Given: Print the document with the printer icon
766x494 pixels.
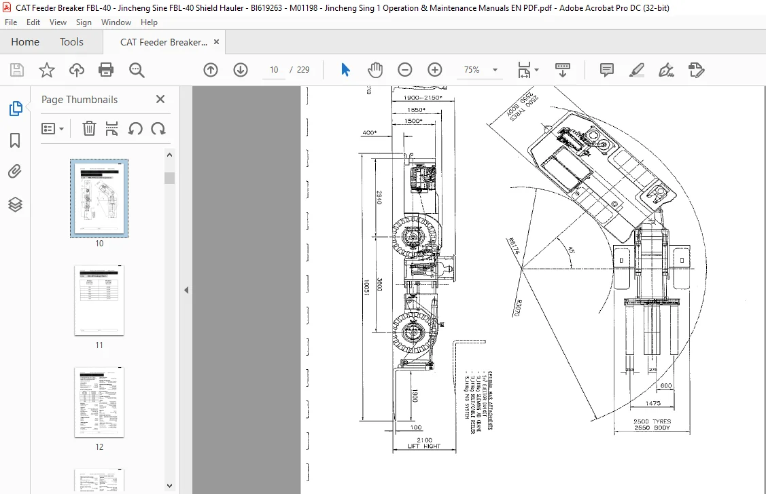Looking at the screenshot, I should point(106,70).
